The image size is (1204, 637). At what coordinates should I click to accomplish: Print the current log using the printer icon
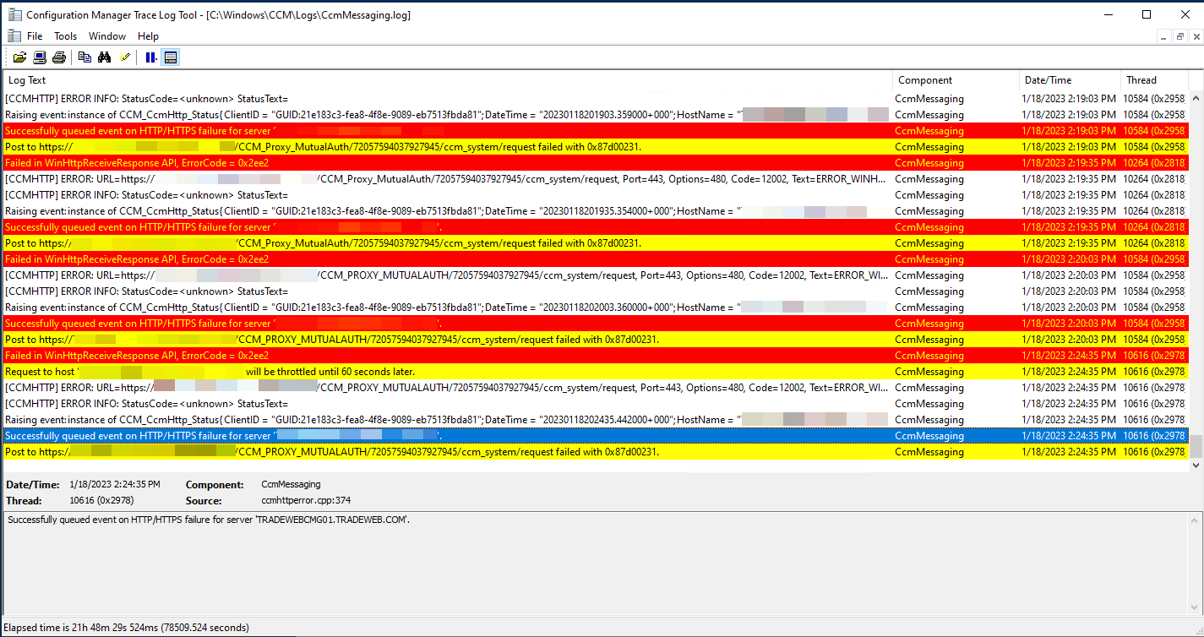[58, 57]
